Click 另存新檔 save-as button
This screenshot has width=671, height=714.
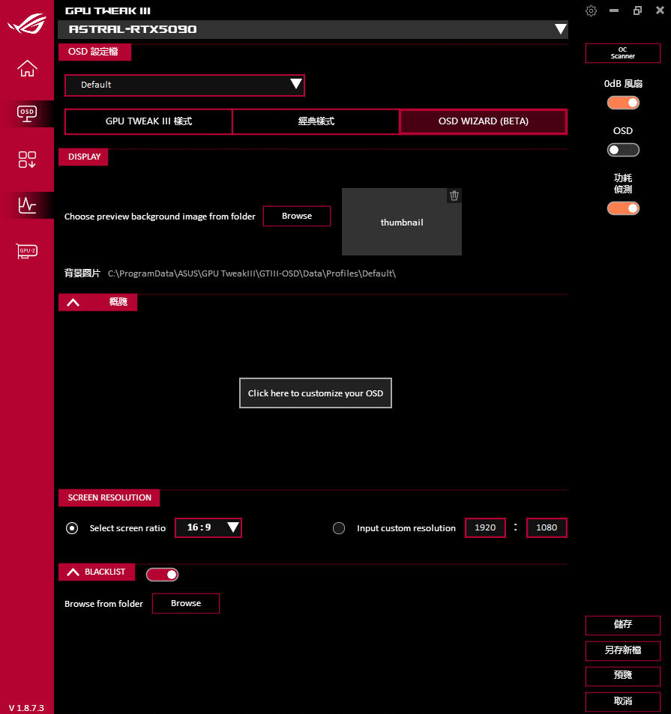tap(623, 650)
